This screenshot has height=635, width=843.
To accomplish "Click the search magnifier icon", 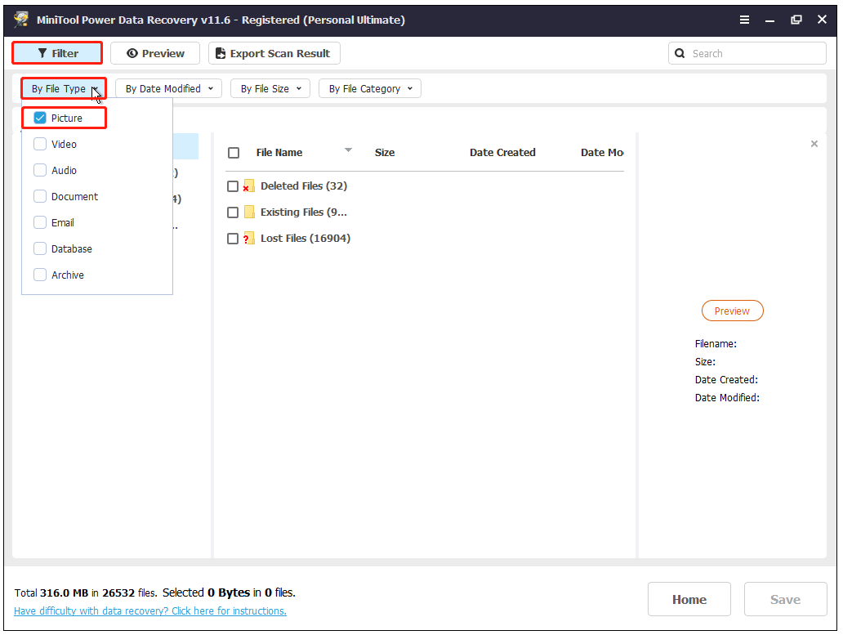I will [680, 53].
